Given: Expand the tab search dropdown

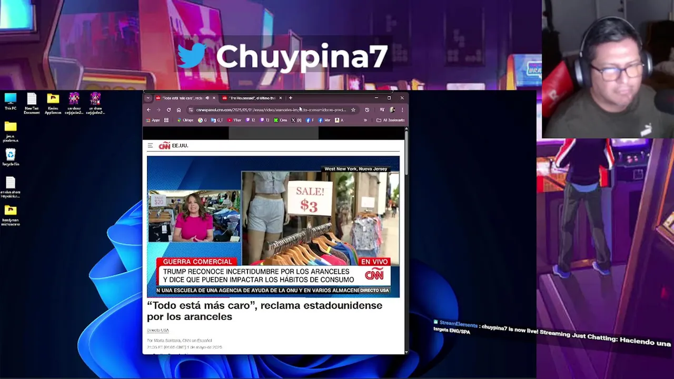Looking at the screenshot, I should (x=148, y=98).
